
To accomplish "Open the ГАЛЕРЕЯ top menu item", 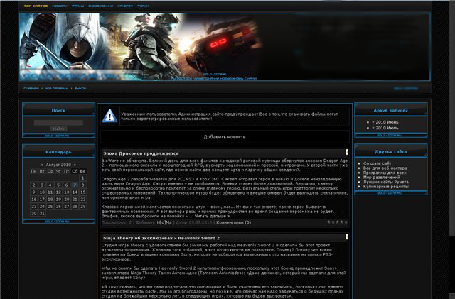I will (125, 6).
